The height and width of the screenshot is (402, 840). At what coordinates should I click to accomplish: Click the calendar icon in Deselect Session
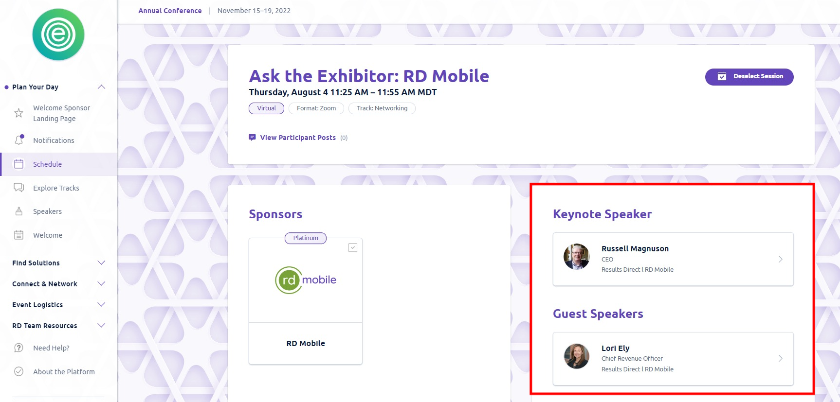[x=722, y=76]
